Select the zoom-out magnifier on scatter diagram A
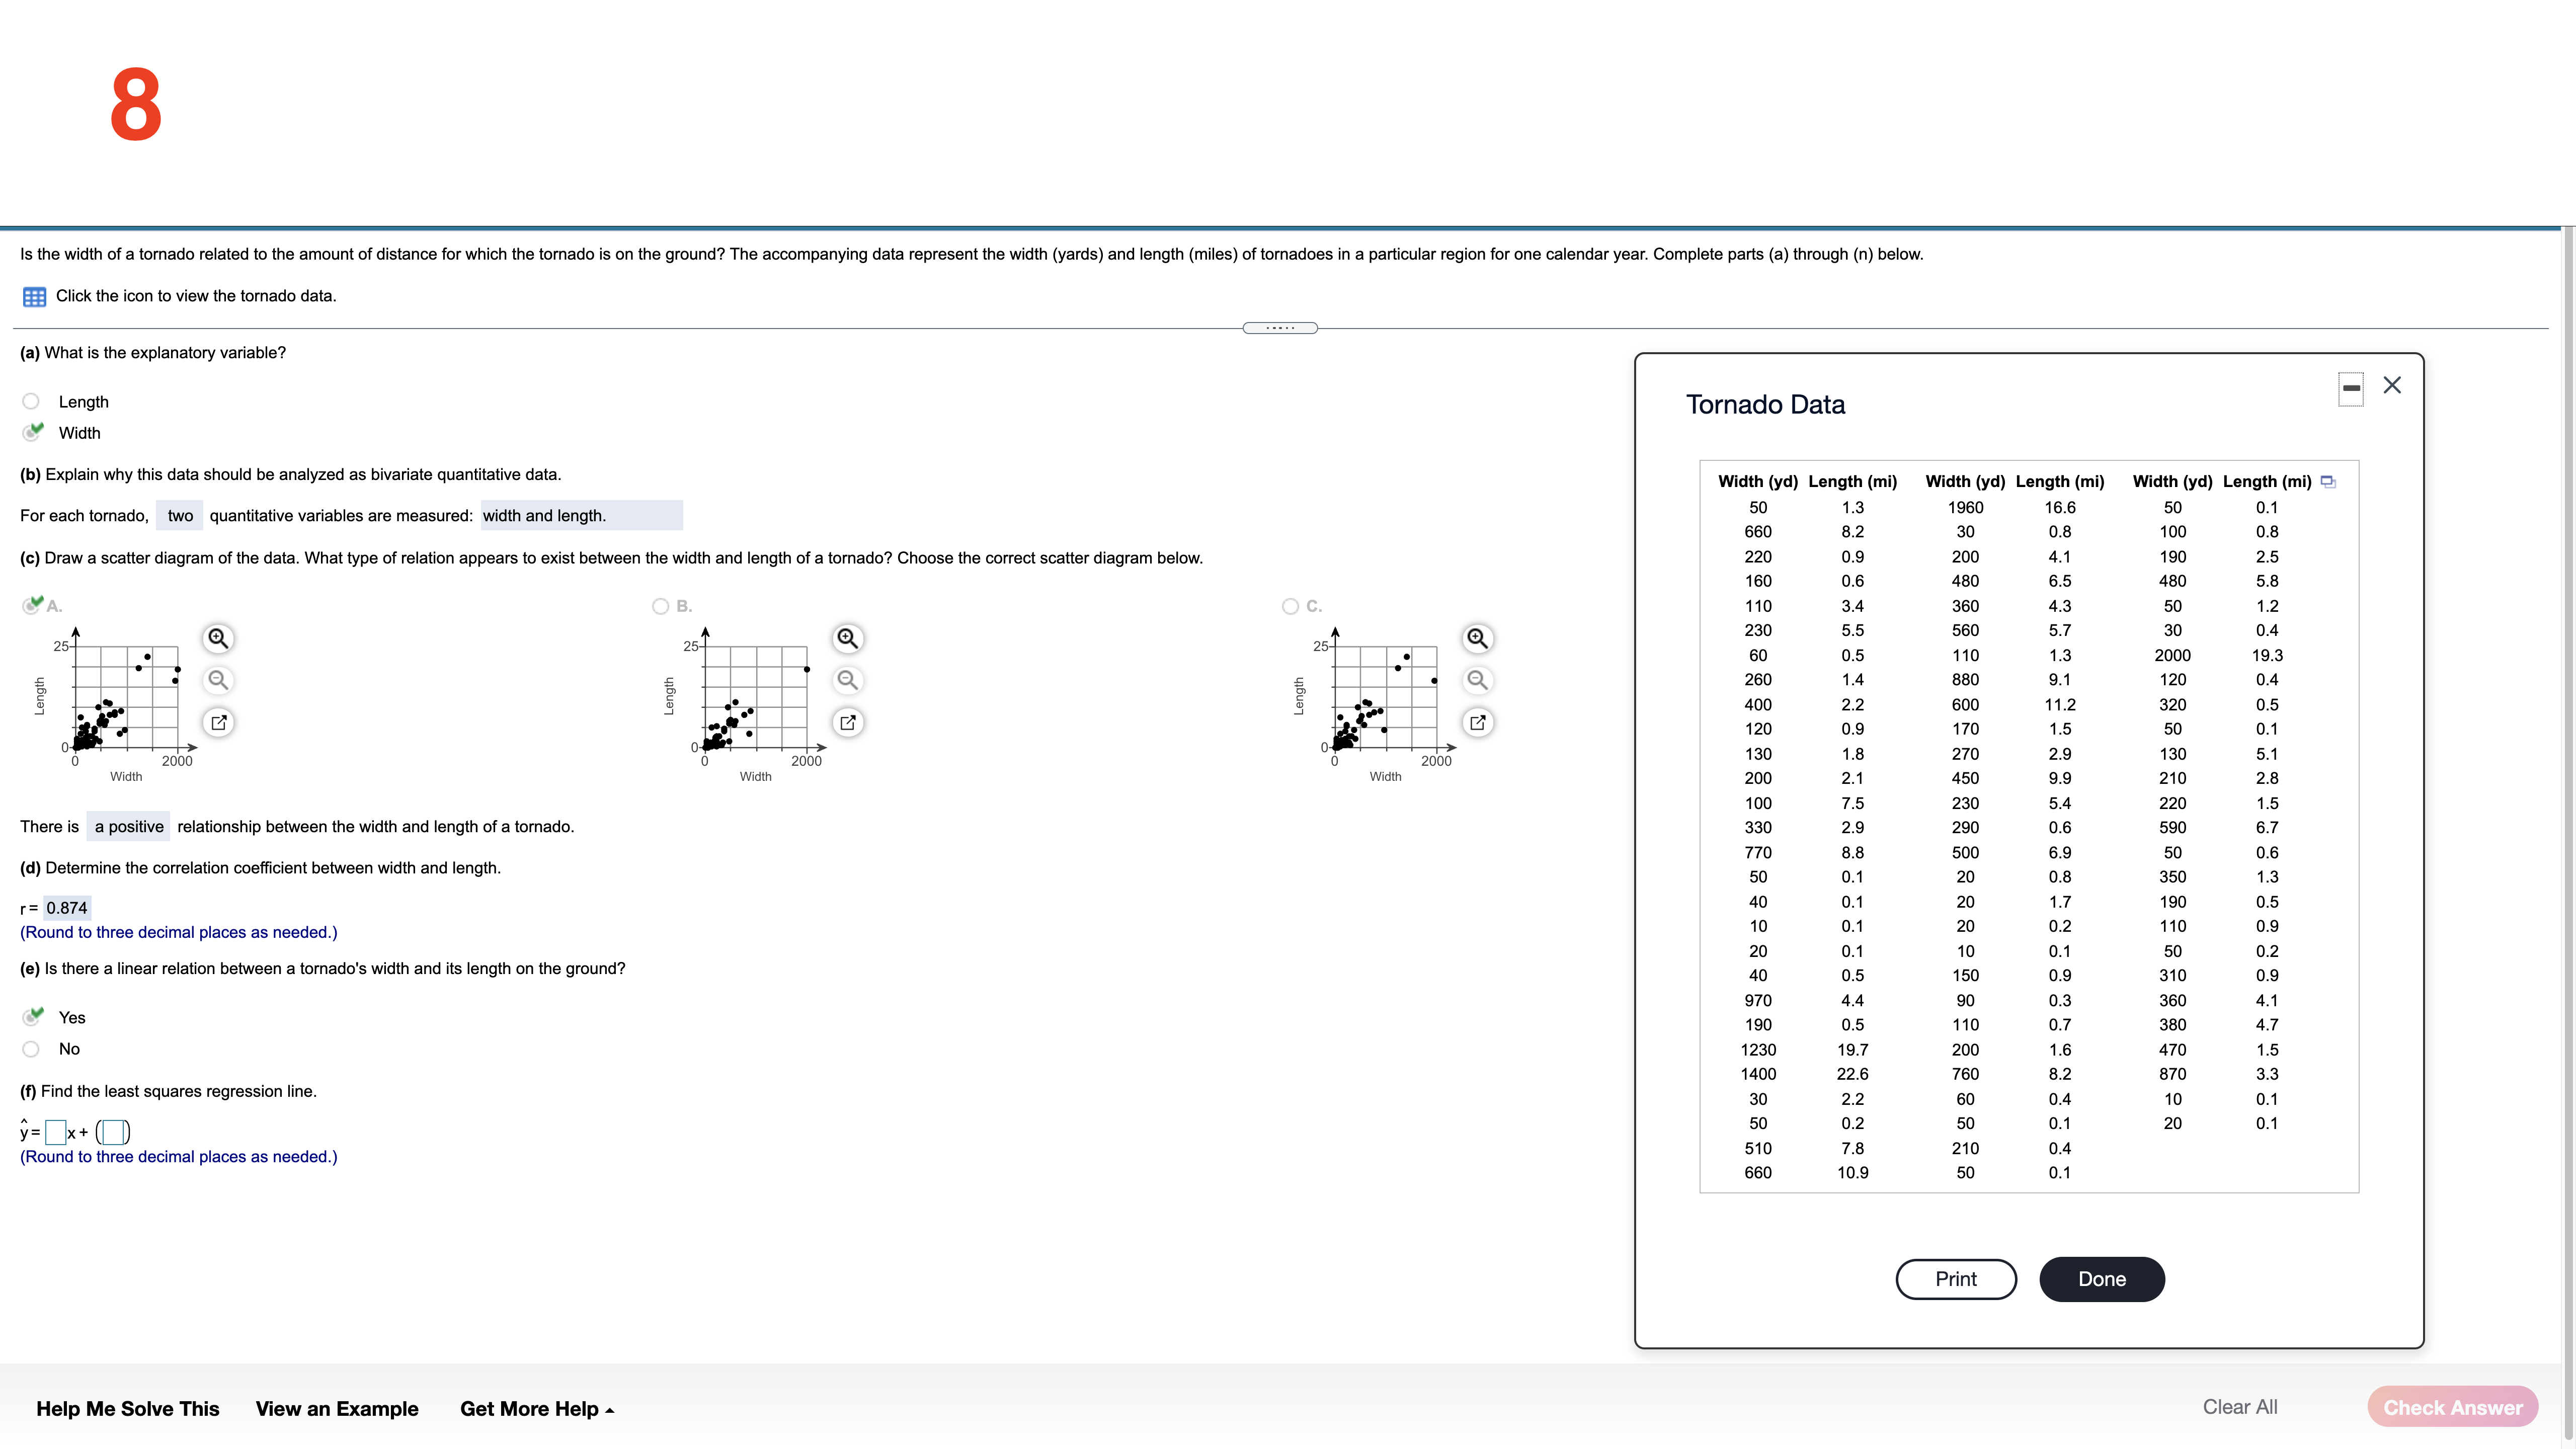The image size is (2576, 1449). tap(218, 680)
